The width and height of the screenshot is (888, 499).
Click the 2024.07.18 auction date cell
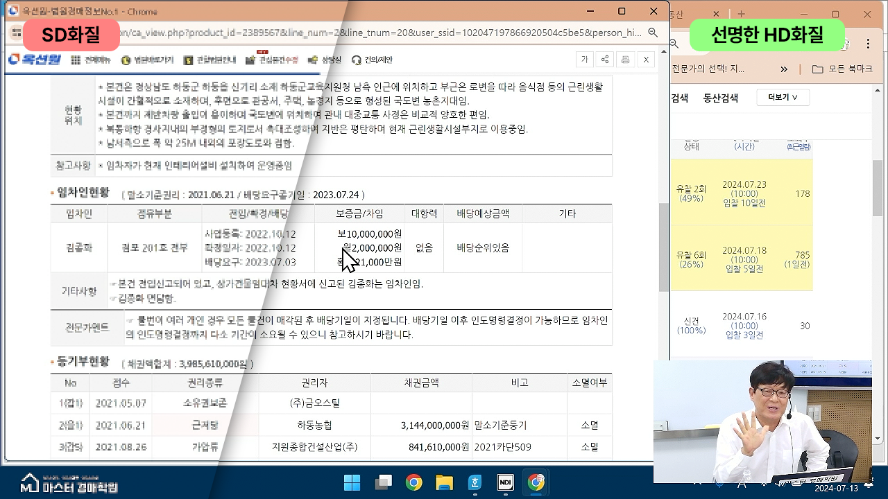[744, 260]
